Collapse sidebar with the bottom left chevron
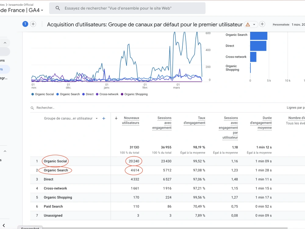The width and height of the screenshot is (305, 229). (4, 225)
